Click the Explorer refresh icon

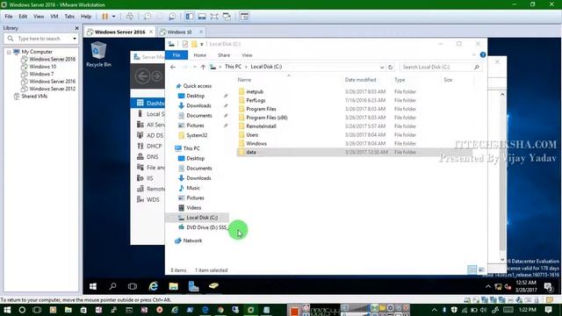390,67
